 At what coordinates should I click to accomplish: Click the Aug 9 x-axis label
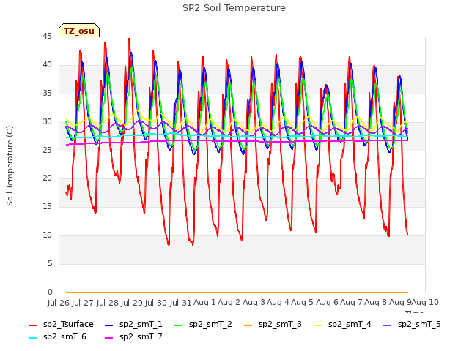tap(400, 302)
